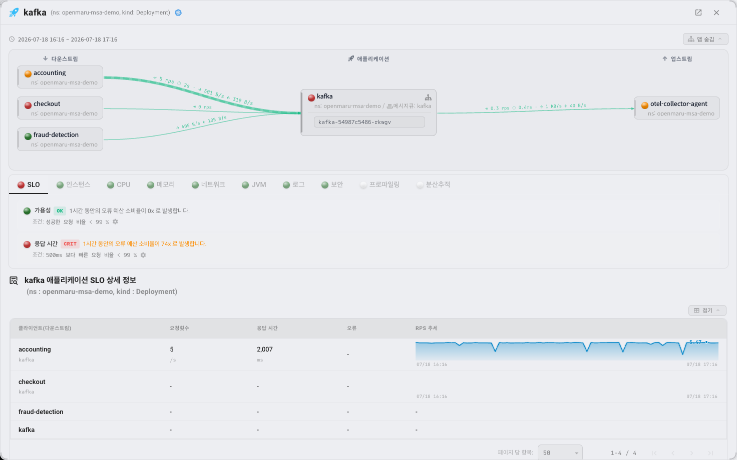Open the 보안 tab
737x460 pixels.
(x=332, y=184)
